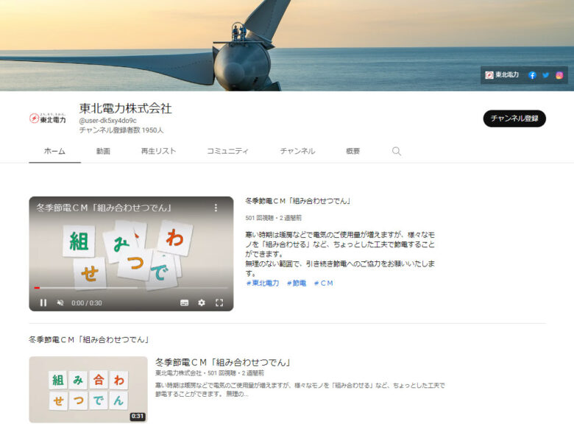Viewport: 574px width, 424px height.
Task: Toggle subtitles in the video player
Action: point(184,303)
